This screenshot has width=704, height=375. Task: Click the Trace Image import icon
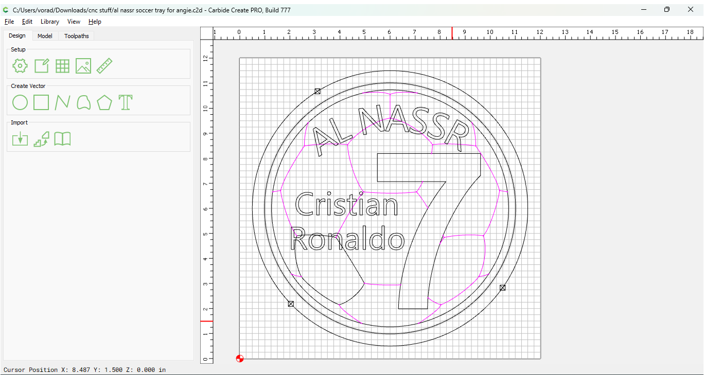(x=41, y=139)
